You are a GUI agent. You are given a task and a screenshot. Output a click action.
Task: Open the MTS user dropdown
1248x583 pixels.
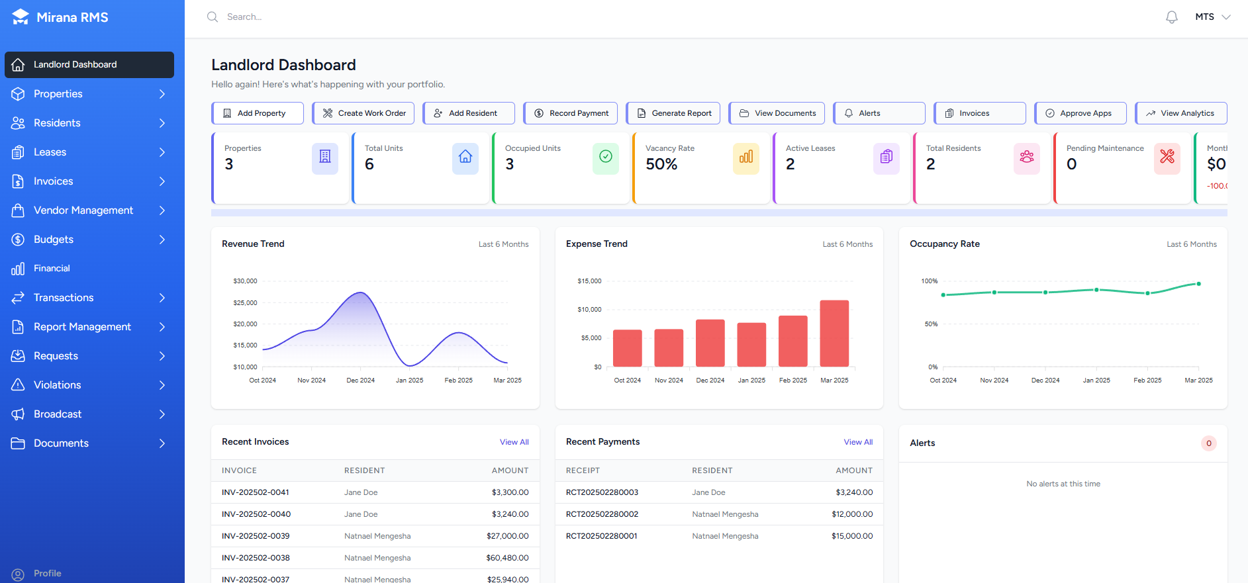point(1213,17)
